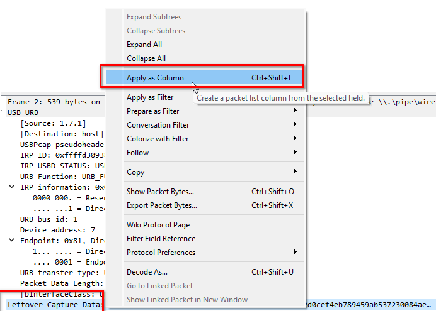Screen dimensions: 436x311
Task: Expand the Conversation Filter submenu
Action: tap(158, 125)
